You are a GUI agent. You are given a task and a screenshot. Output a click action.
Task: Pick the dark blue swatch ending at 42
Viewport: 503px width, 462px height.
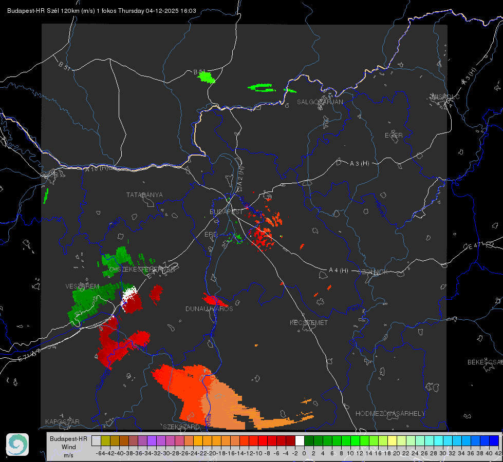point(494,440)
